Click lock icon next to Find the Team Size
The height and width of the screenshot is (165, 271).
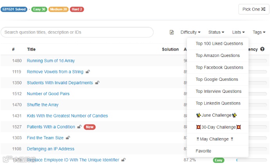point(68,138)
